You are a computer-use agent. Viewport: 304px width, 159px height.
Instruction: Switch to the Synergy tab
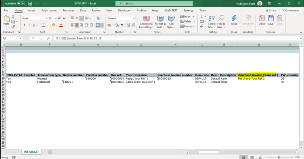click(x=189, y=10)
